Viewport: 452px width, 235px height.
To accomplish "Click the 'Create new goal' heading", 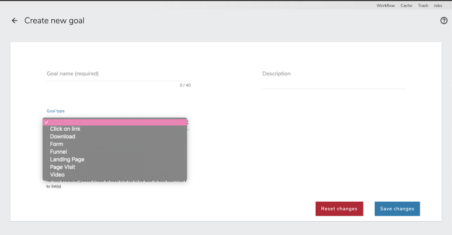I will pyautogui.click(x=54, y=20).
